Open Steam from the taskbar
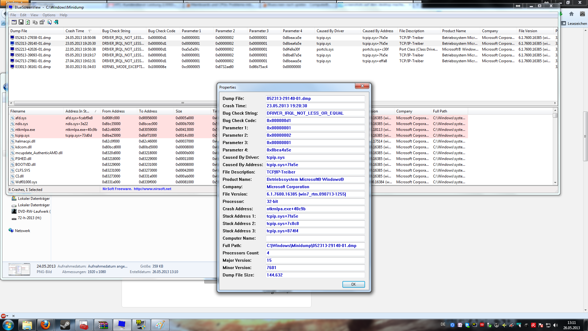The image size is (588, 331). [x=65, y=325]
